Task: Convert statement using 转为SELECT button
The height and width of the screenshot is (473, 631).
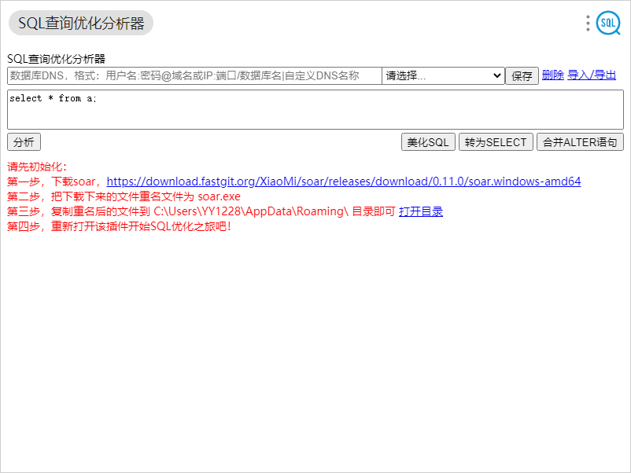Action: click(496, 142)
